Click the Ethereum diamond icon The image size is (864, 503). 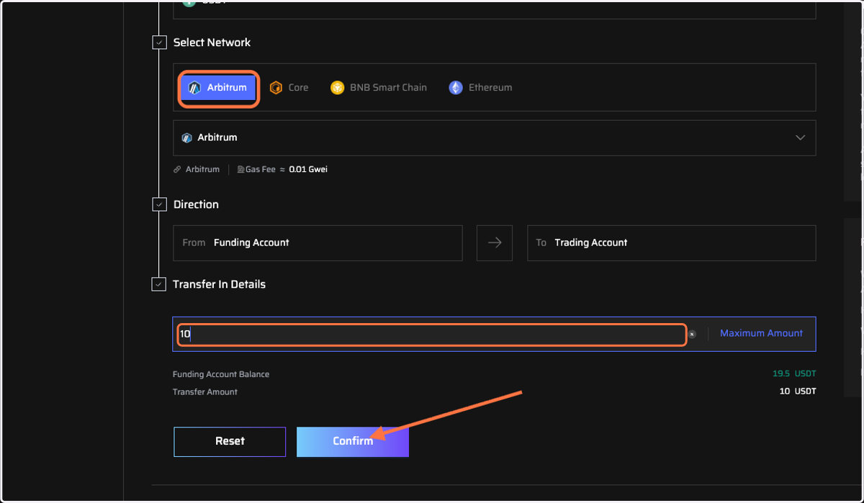click(x=456, y=88)
